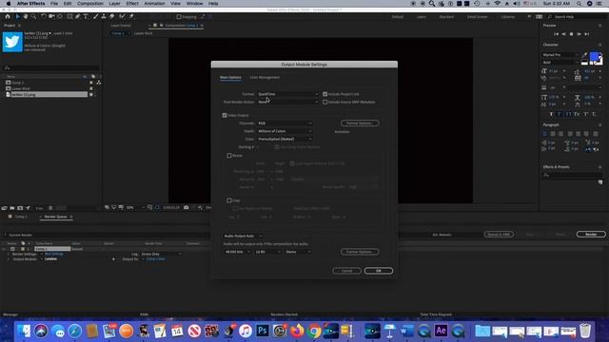Switch to Main Options tab

tap(230, 78)
